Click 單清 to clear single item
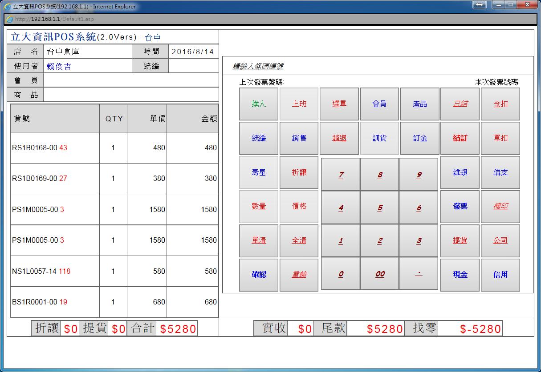 coord(259,240)
